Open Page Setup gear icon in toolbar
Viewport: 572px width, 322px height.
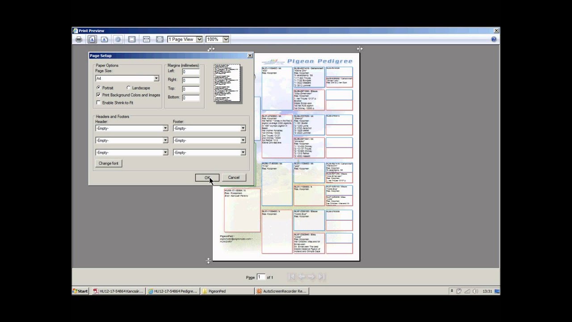118,39
